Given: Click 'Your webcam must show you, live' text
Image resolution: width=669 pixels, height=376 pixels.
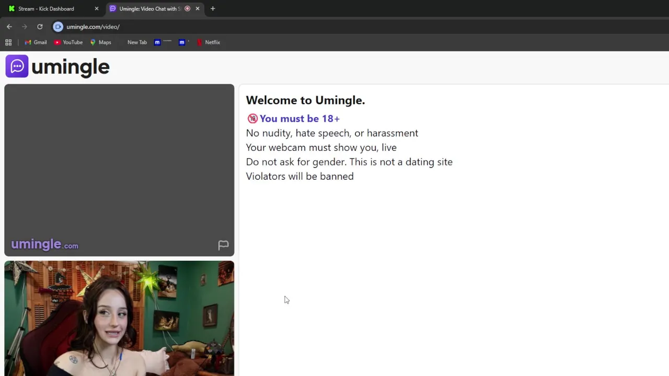Looking at the screenshot, I should click(321, 147).
